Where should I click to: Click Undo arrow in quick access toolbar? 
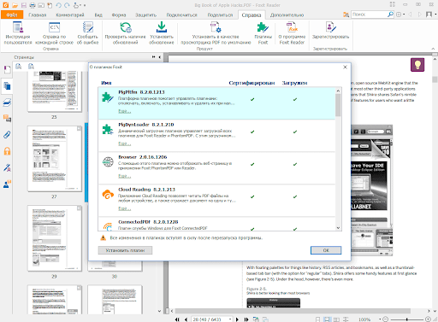tap(59, 5)
